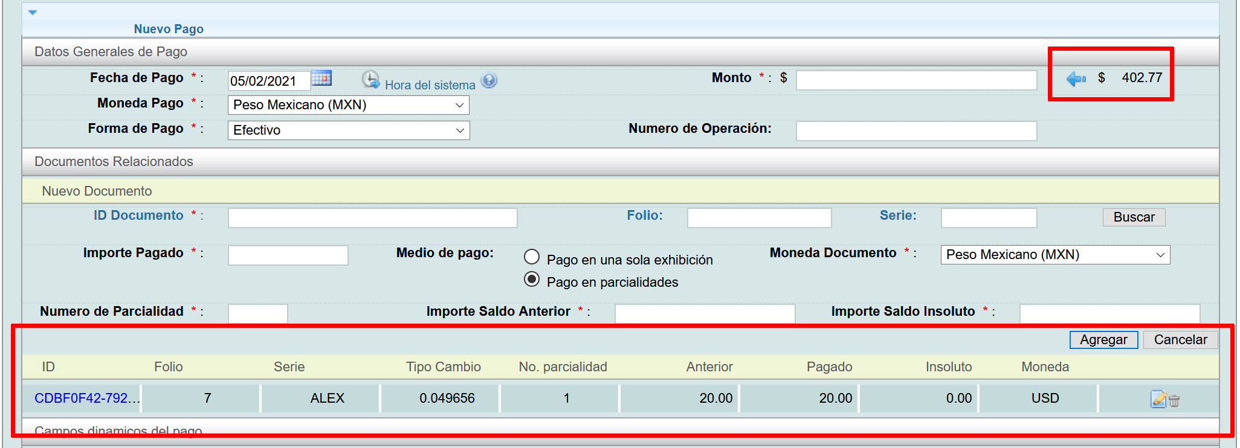1240x448 pixels.
Task: Click the clock icon for system time
Action: click(370, 80)
